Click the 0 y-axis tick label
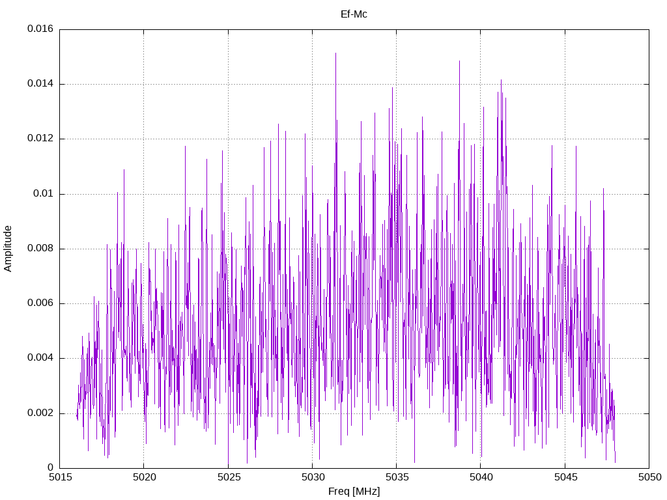Screen dimensions: 667x500 [51, 468]
